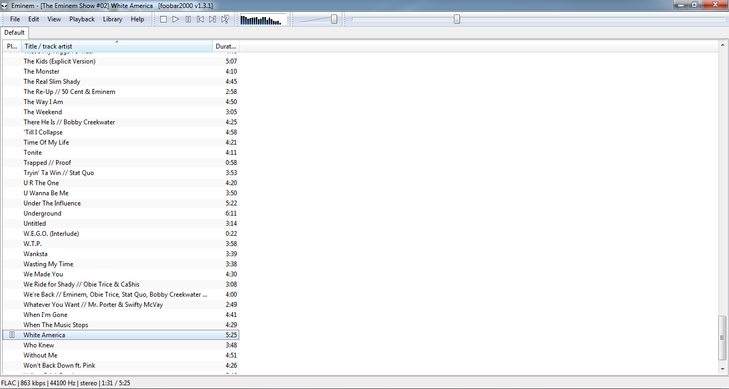
Task: Open the File menu
Action: 15,19
